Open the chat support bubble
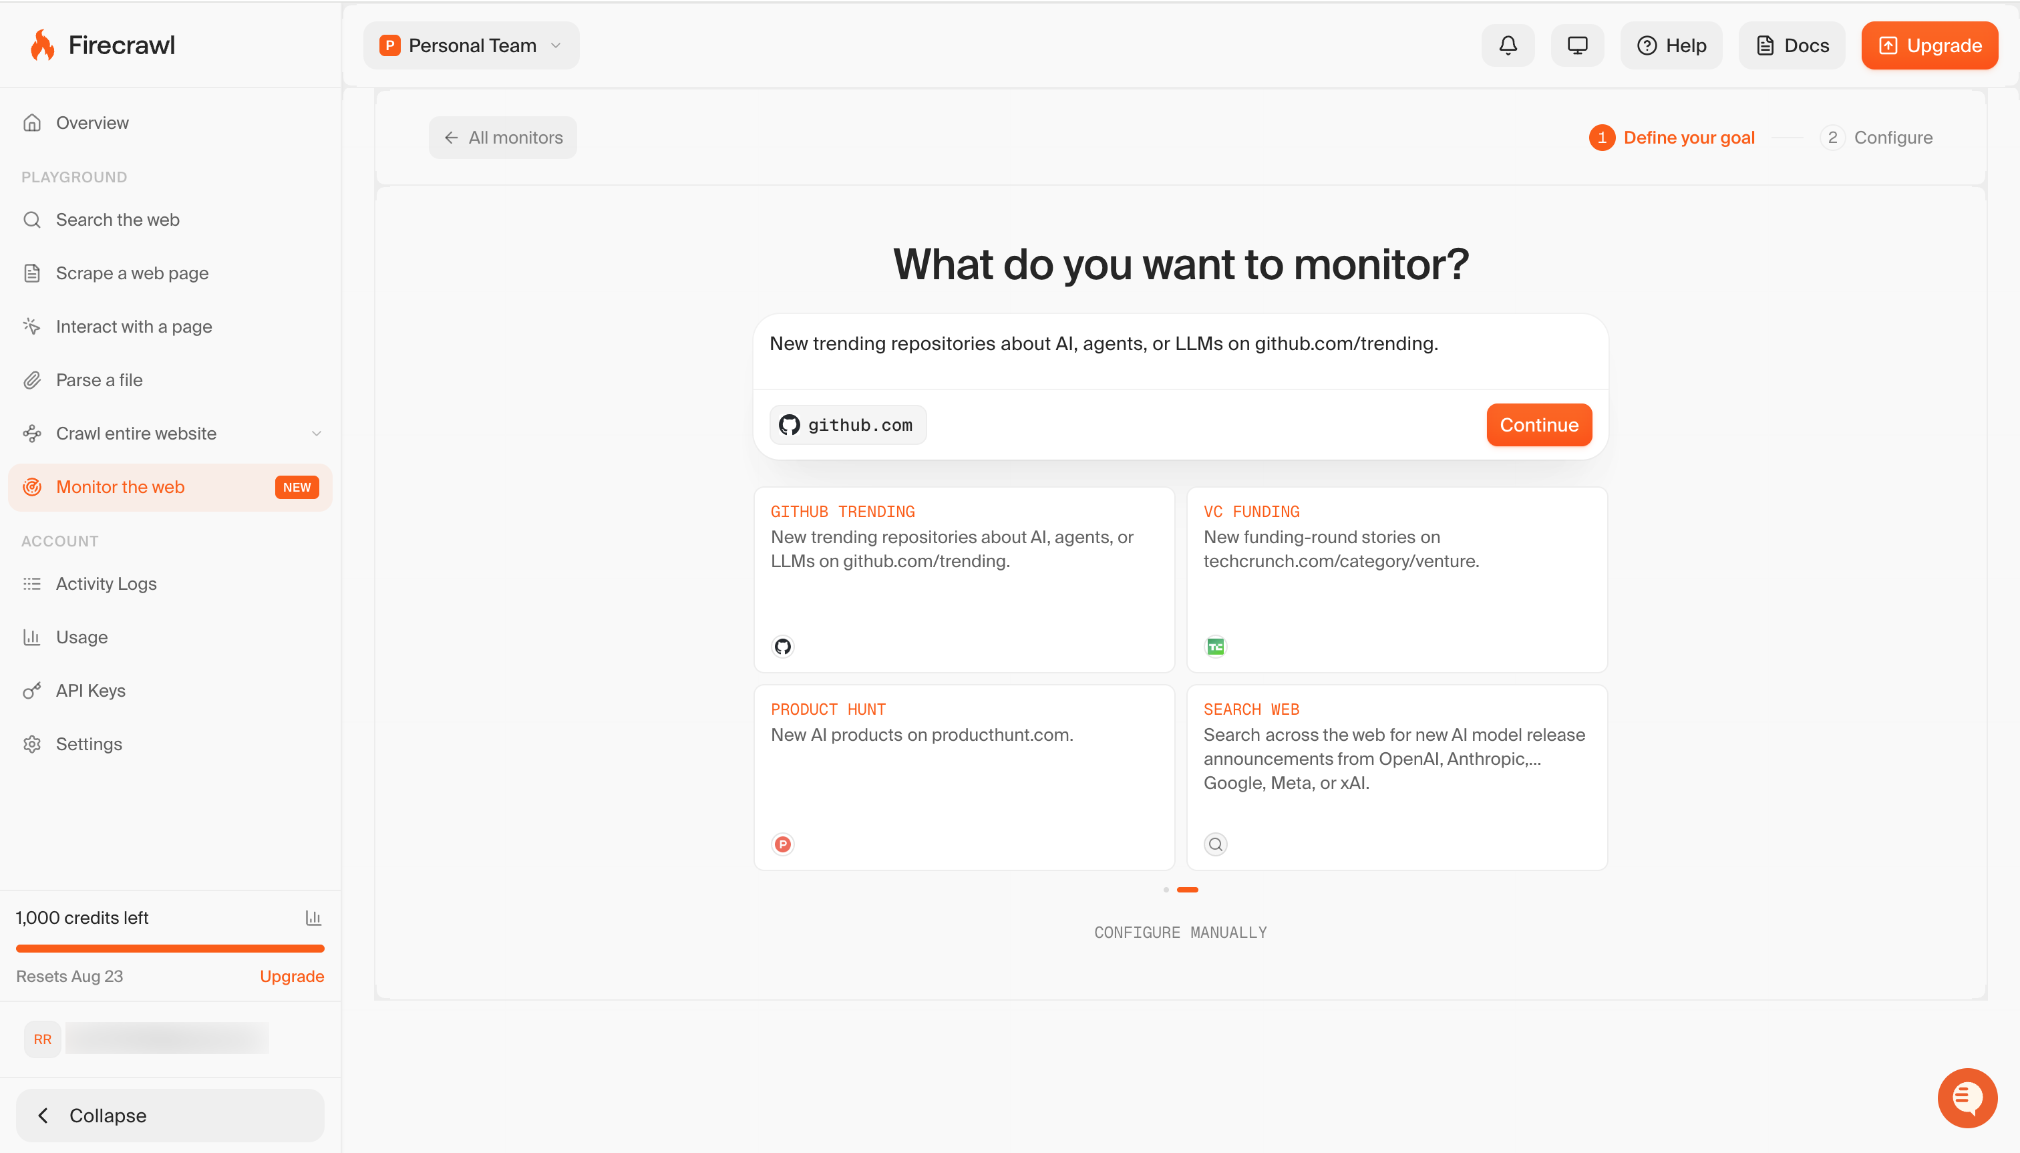The height and width of the screenshot is (1153, 2020). tap(1967, 1098)
